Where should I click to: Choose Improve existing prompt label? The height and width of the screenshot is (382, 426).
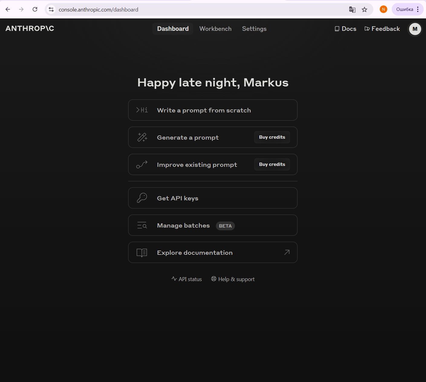pyautogui.click(x=197, y=165)
